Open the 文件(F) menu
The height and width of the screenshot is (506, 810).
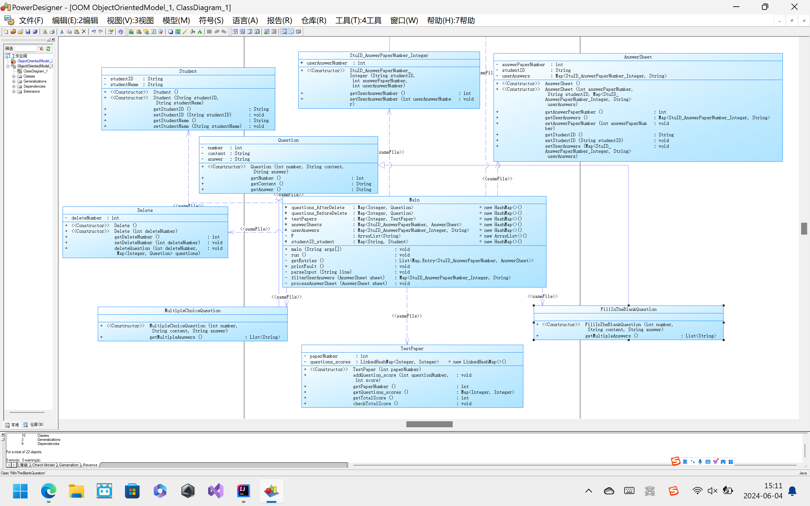click(x=31, y=21)
